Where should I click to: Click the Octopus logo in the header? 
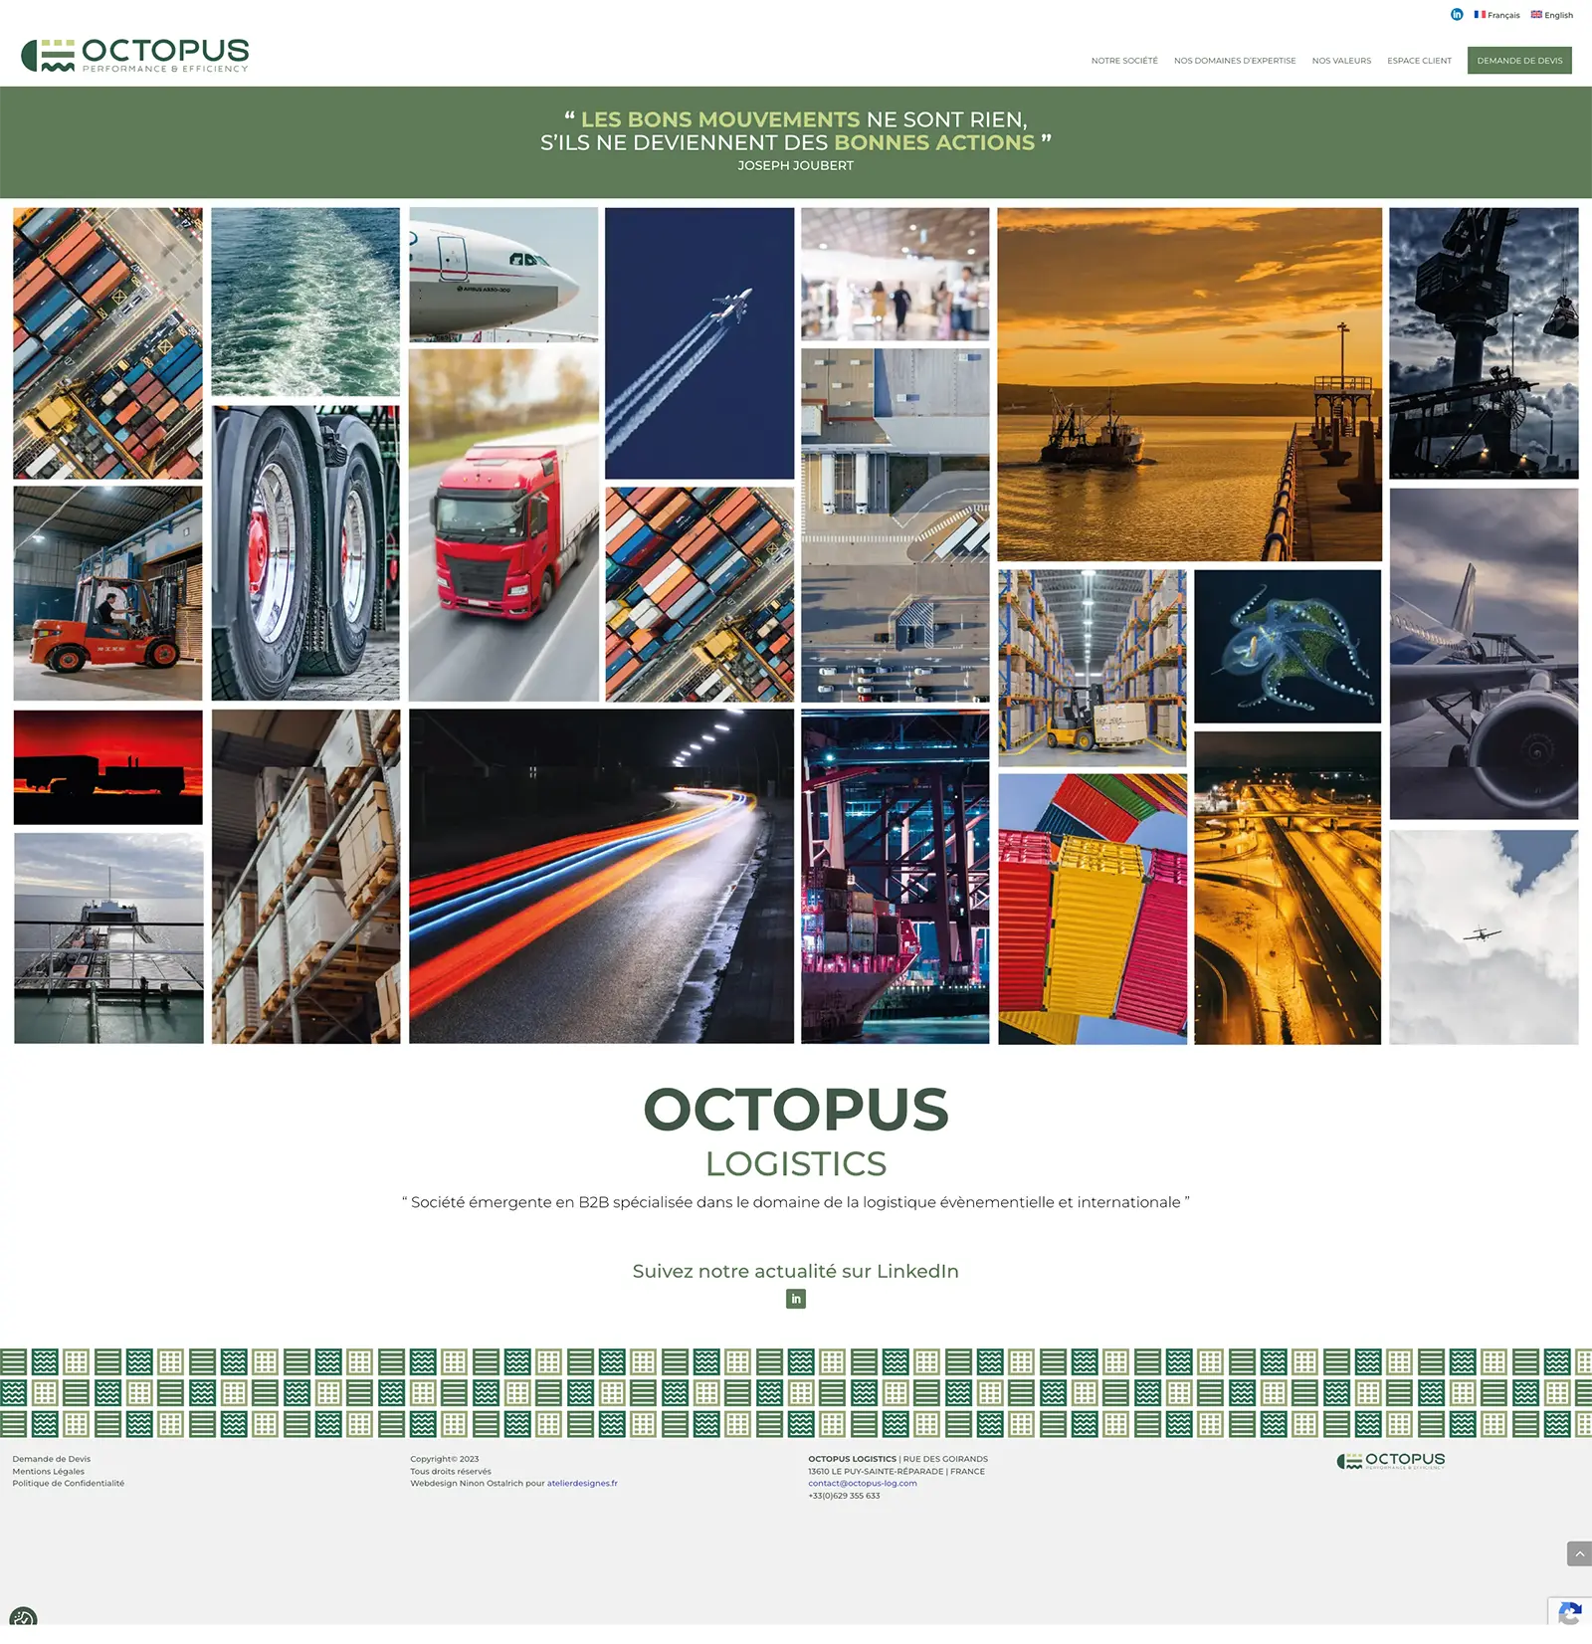pos(135,56)
